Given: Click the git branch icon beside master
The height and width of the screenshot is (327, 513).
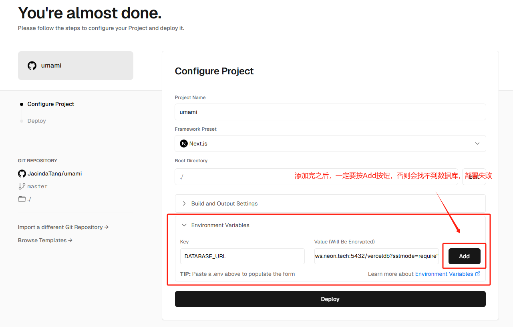Looking at the screenshot, I should click(22, 186).
